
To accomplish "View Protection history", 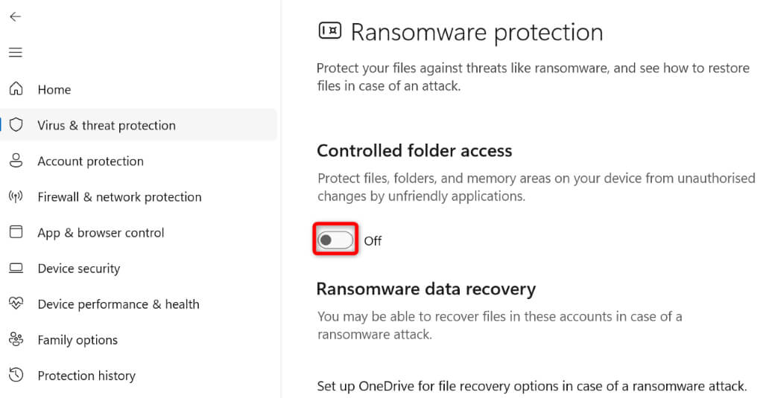I will 86,375.
